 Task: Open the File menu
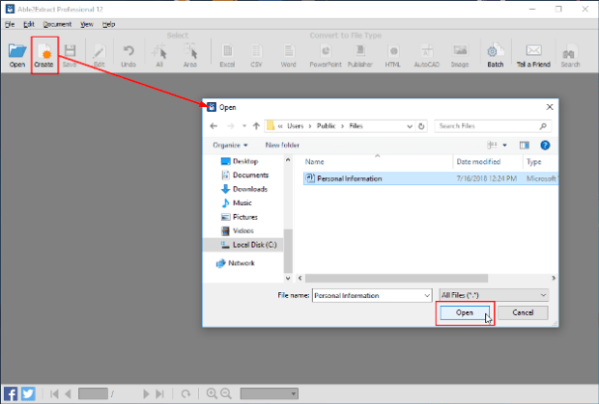(10, 24)
